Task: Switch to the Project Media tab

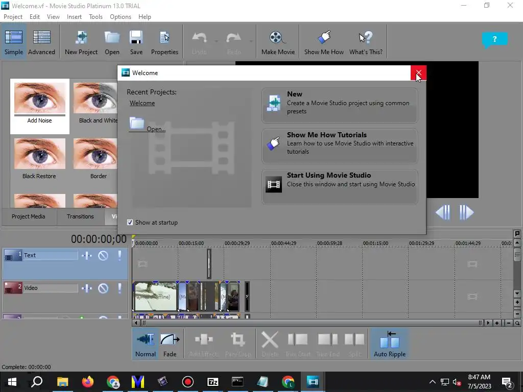Action: tap(29, 216)
